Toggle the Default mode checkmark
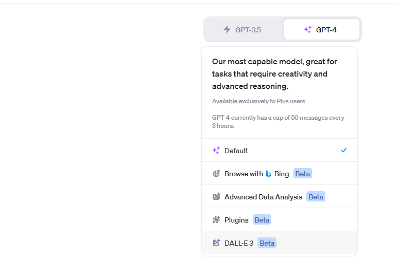Screen dimensions: 398x259 [x=344, y=150]
